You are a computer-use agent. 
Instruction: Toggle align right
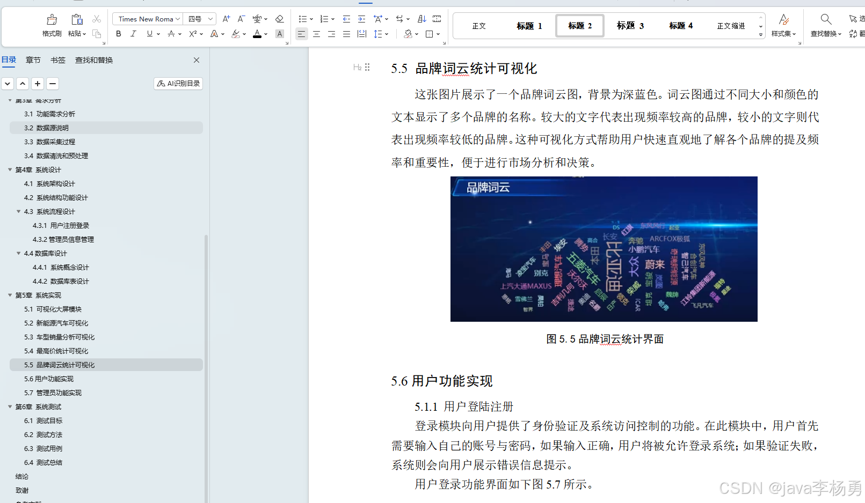pos(332,34)
